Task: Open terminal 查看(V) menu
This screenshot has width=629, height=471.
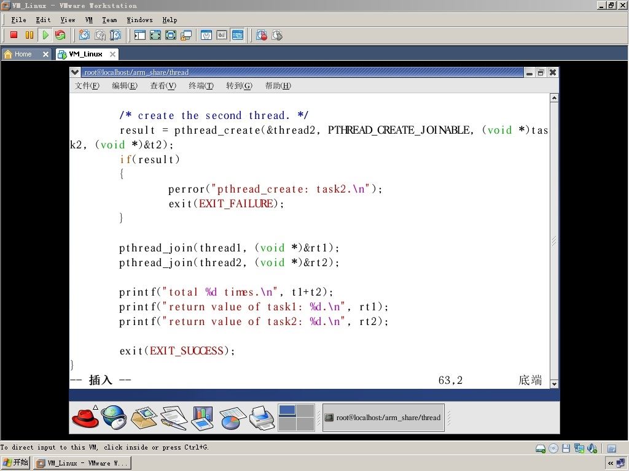Action: pyautogui.click(x=163, y=85)
